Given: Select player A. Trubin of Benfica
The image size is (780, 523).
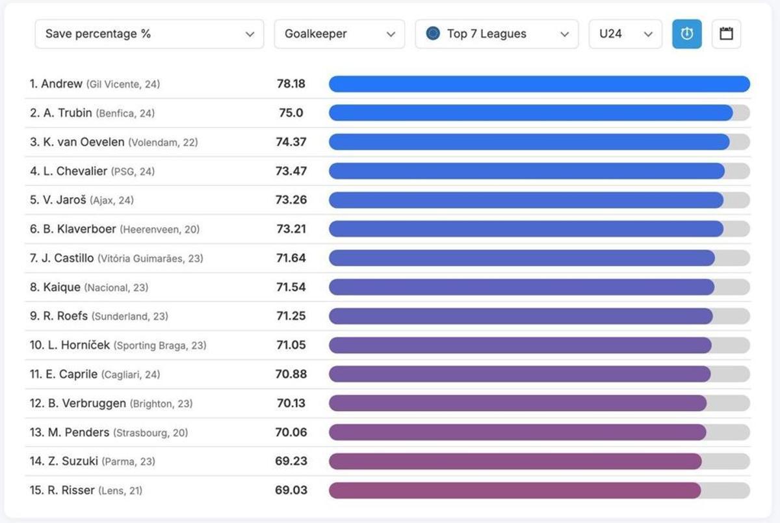Looking at the screenshot, I should tap(92, 113).
